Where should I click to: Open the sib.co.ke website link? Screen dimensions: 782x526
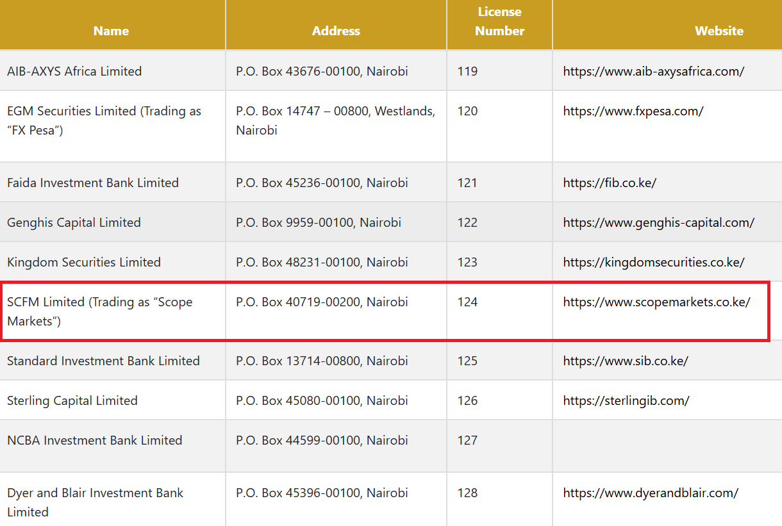(625, 361)
